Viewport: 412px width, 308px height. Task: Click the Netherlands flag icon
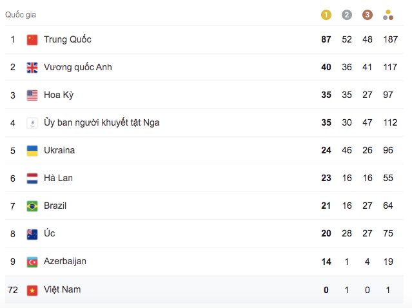click(32, 178)
